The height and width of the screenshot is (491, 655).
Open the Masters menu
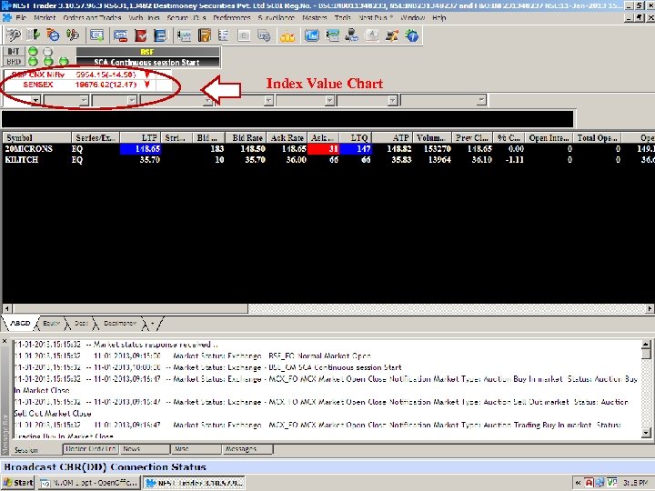point(315,18)
